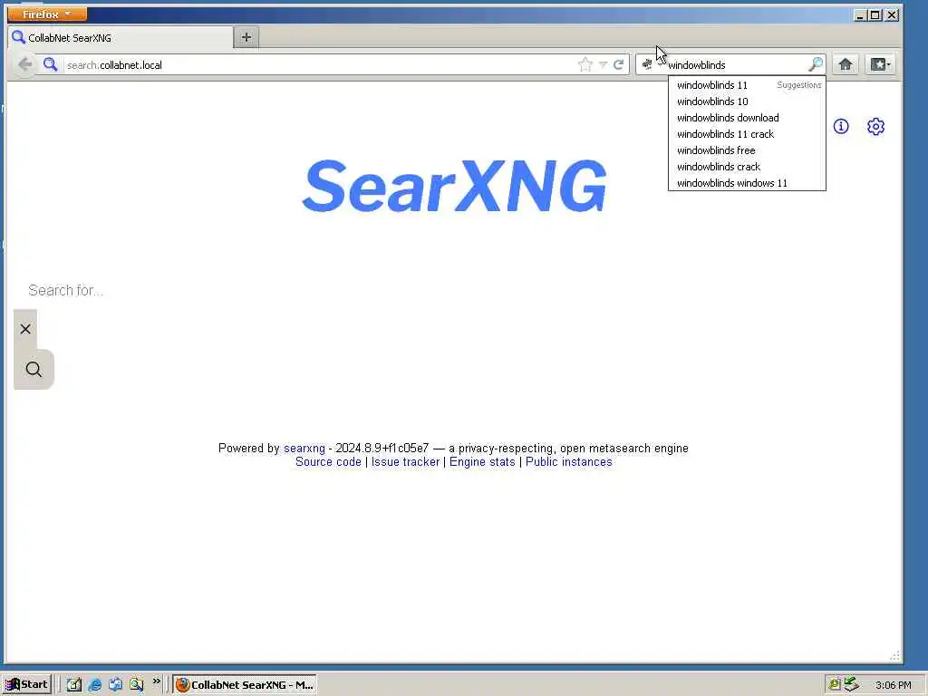
Task: Reload the current page
Action: pyautogui.click(x=618, y=64)
